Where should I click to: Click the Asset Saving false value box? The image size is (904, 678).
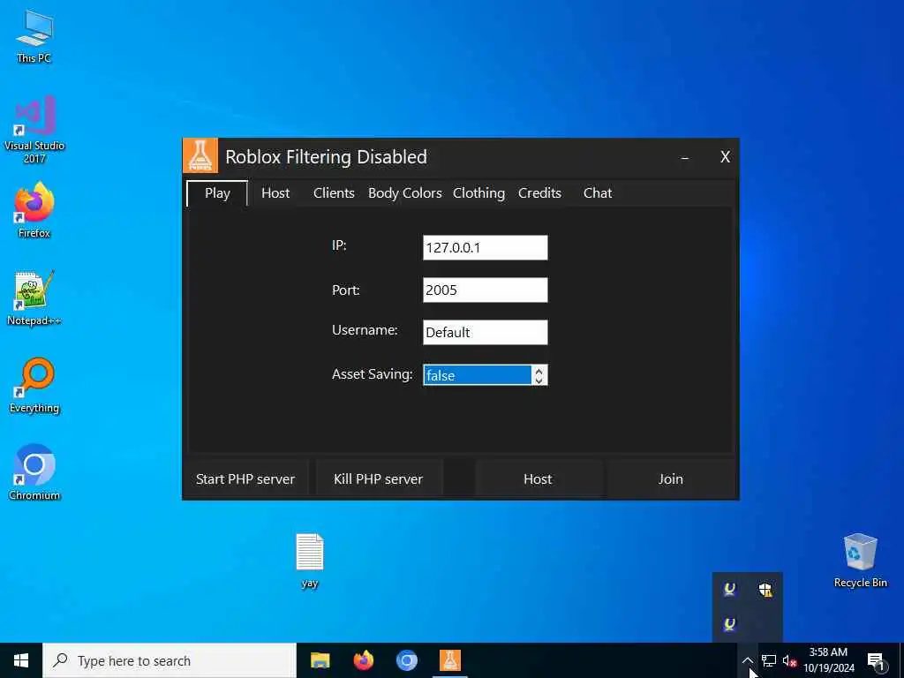[477, 375]
